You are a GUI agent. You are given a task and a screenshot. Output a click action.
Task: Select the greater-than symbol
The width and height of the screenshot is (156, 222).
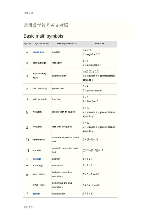click(x=27, y=89)
